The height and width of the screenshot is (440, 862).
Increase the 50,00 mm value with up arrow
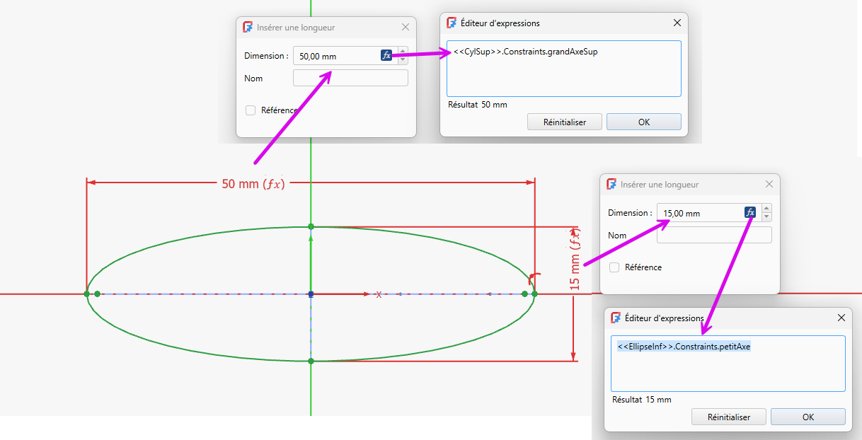403,51
